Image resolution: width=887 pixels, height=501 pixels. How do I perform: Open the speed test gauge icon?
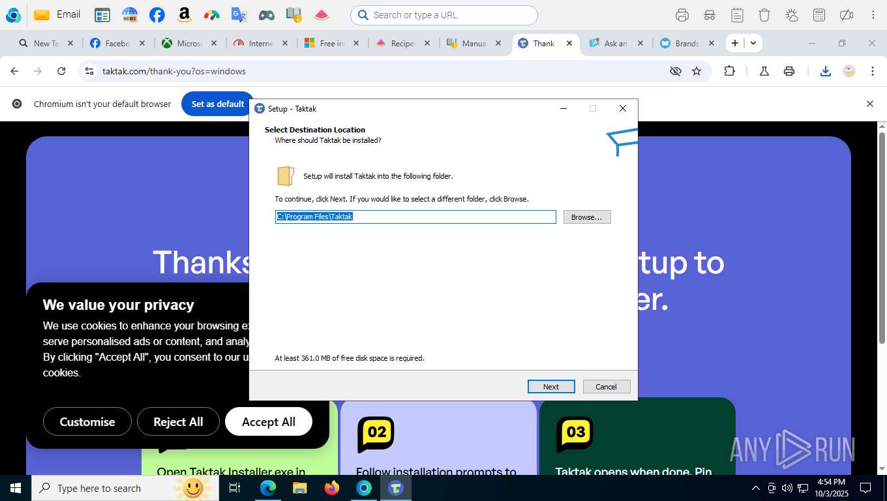point(212,15)
